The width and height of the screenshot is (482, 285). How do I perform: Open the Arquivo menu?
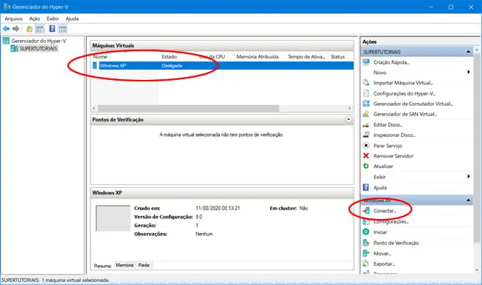pos(13,19)
